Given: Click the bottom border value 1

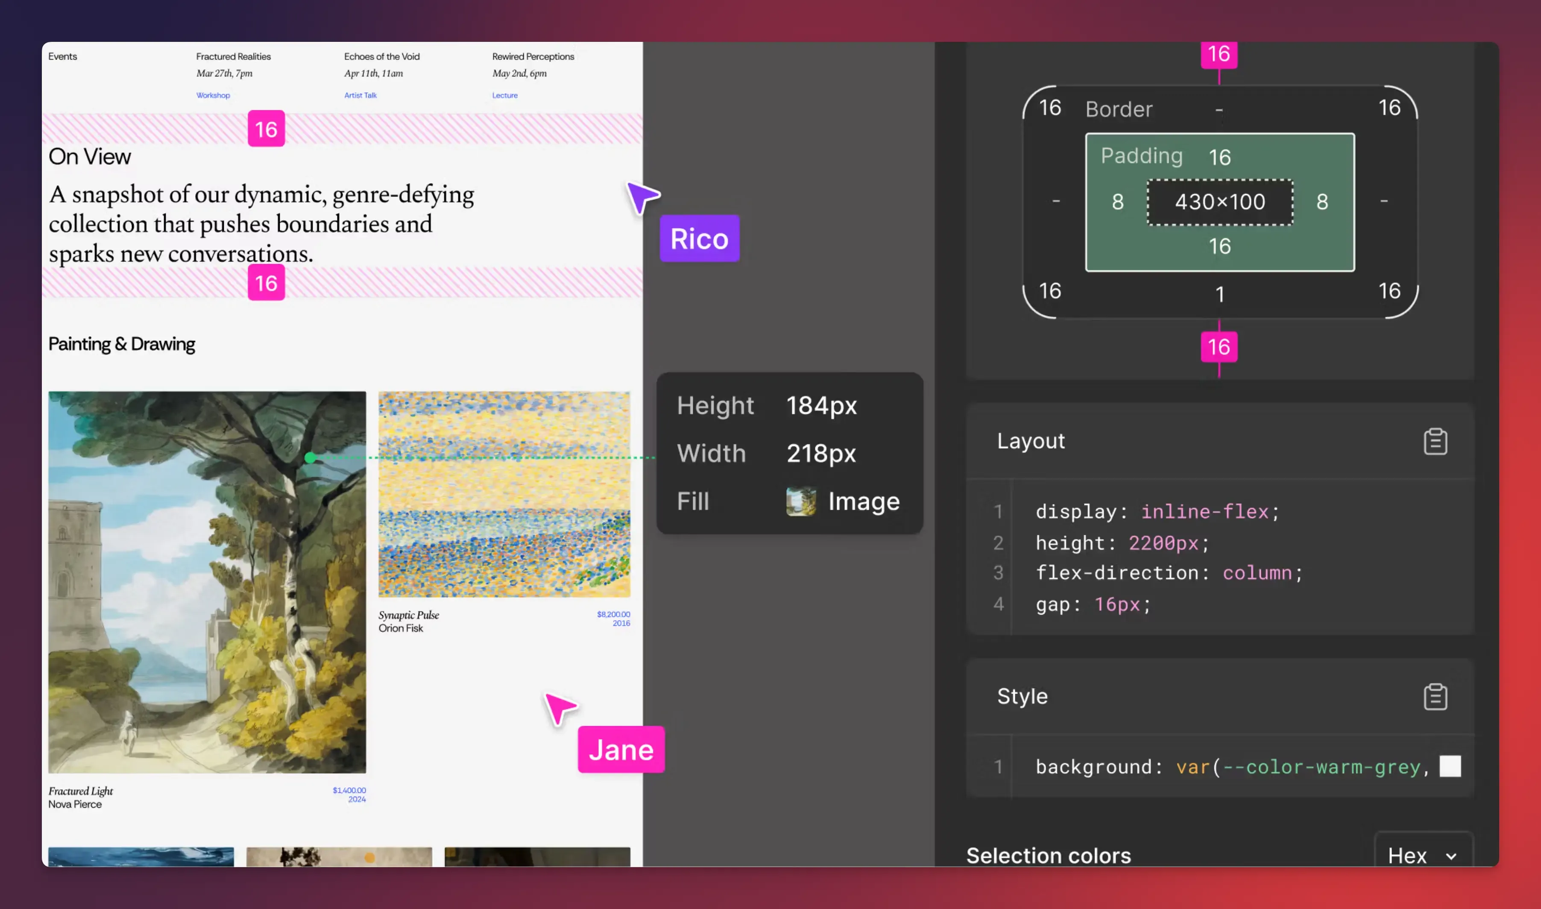Looking at the screenshot, I should (1219, 295).
